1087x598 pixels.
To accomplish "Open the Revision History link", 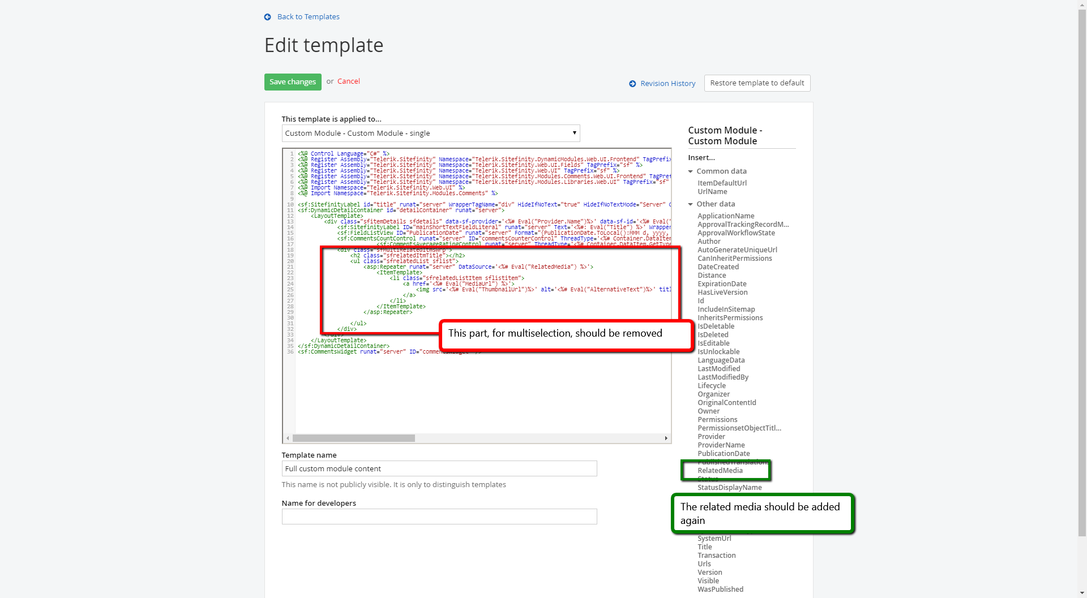I will coord(668,84).
